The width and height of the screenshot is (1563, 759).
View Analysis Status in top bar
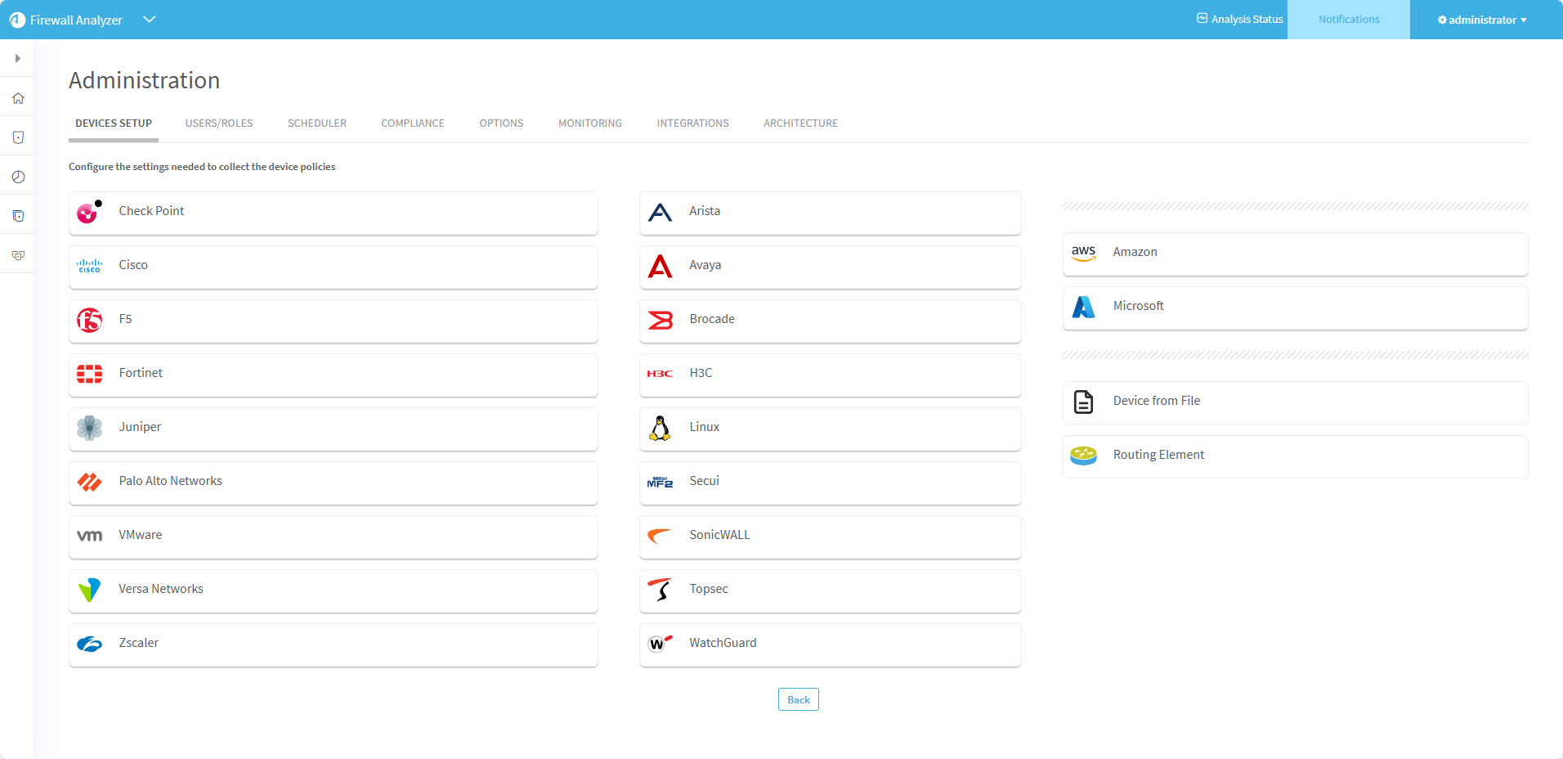1239,20
